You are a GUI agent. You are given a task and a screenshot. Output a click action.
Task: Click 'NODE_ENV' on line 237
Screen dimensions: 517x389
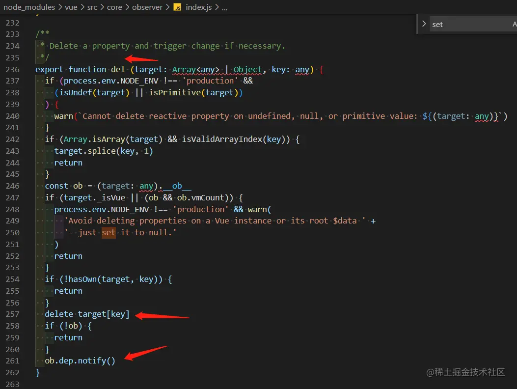(139, 81)
